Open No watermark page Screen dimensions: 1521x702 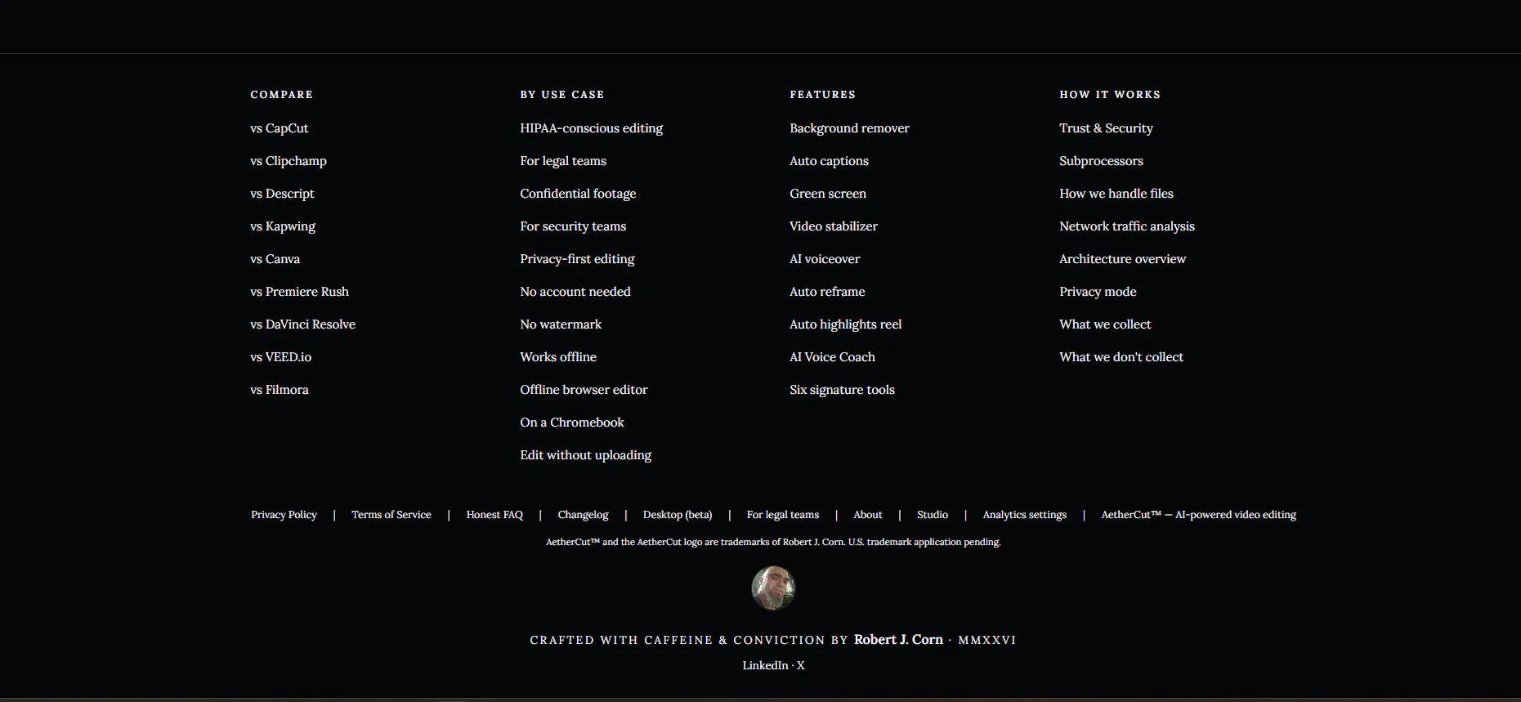coord(561,324)
